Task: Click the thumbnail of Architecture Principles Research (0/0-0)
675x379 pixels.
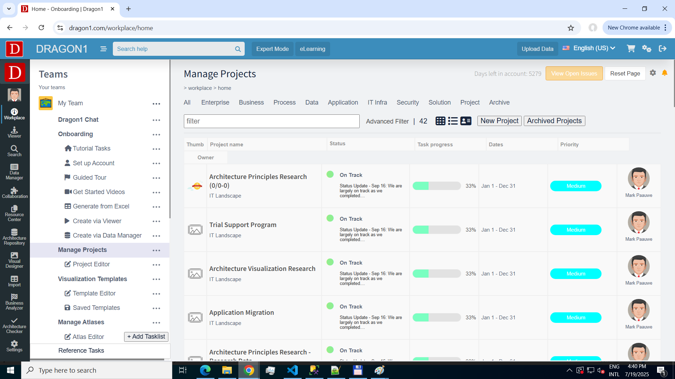Action: tap(195, 186)
